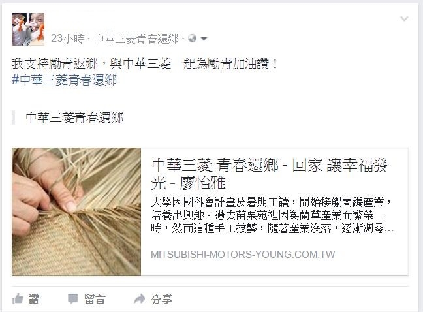
Task: Click the post message 我支持勵青返鄉
Action: (x=145, y=64)
